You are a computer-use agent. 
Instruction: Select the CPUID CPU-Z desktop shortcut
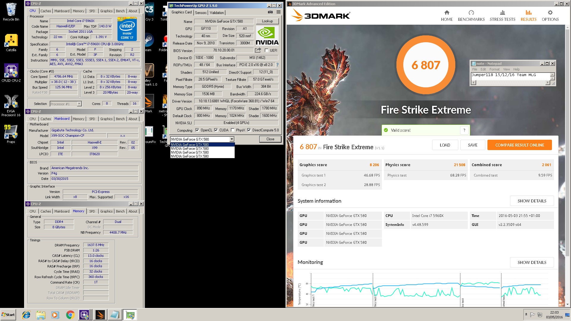click(x=11, y=73)
